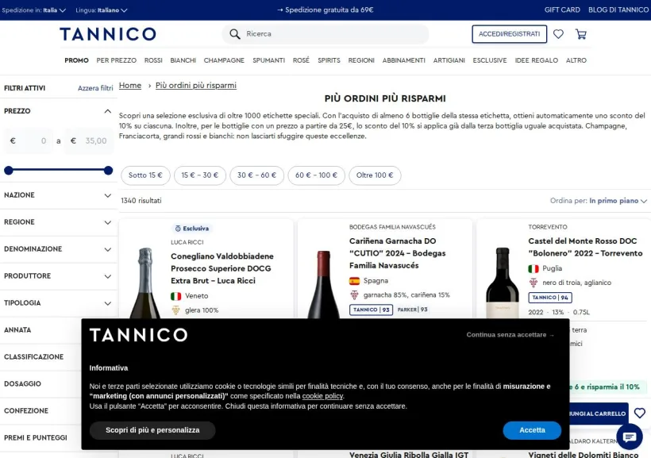Click the TANNICO logo in header
The height and width of the screenshot is (458, 651).
(x=108, y=34)
